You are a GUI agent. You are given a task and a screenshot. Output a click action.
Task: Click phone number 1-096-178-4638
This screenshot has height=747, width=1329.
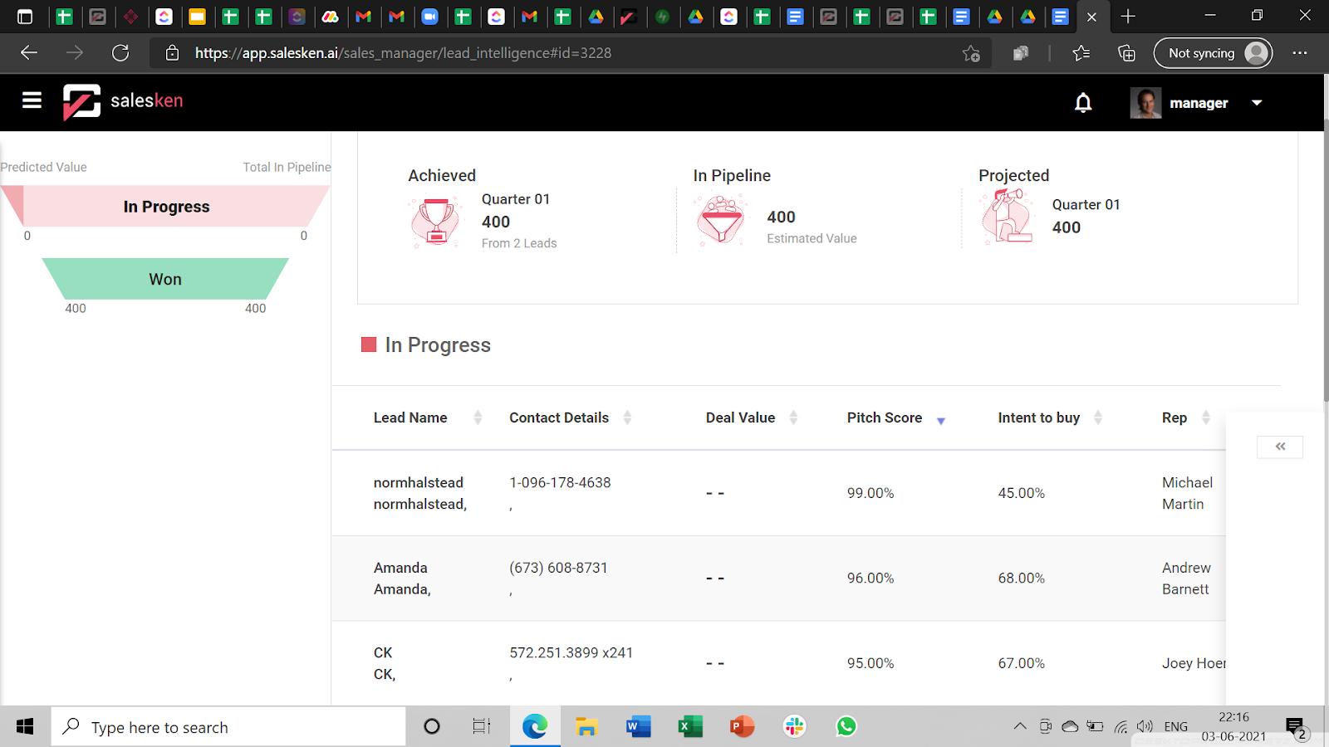pos(560,482)
